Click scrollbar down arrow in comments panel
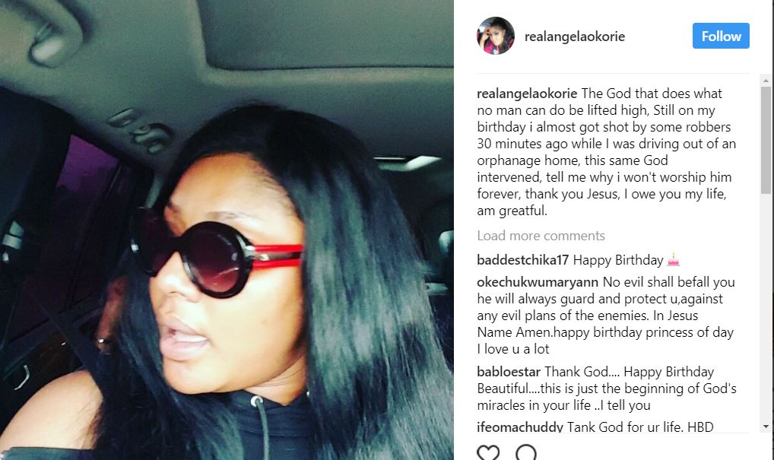 (x=766, y=427)
